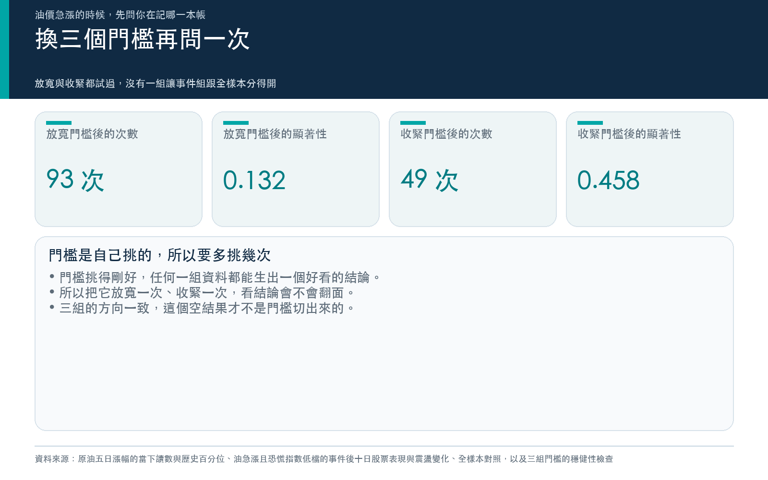Click the slide title 換三個門檻再問一次
This screenshot has width=768, height=480.
point(143,39)
